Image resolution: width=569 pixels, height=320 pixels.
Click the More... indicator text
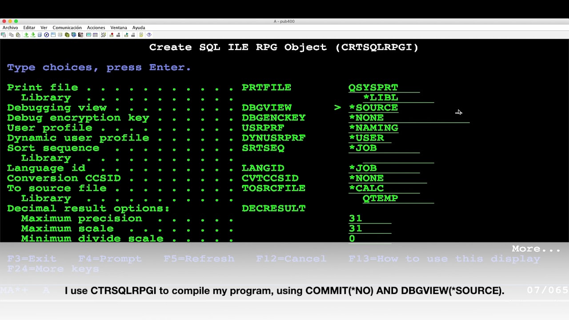point(537,249)
